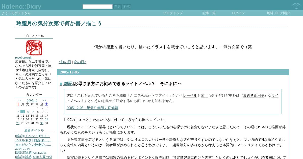Open the 2005-12-05 date heading
Viewport: 303px width, 159px height.
[x=69, y=72]
